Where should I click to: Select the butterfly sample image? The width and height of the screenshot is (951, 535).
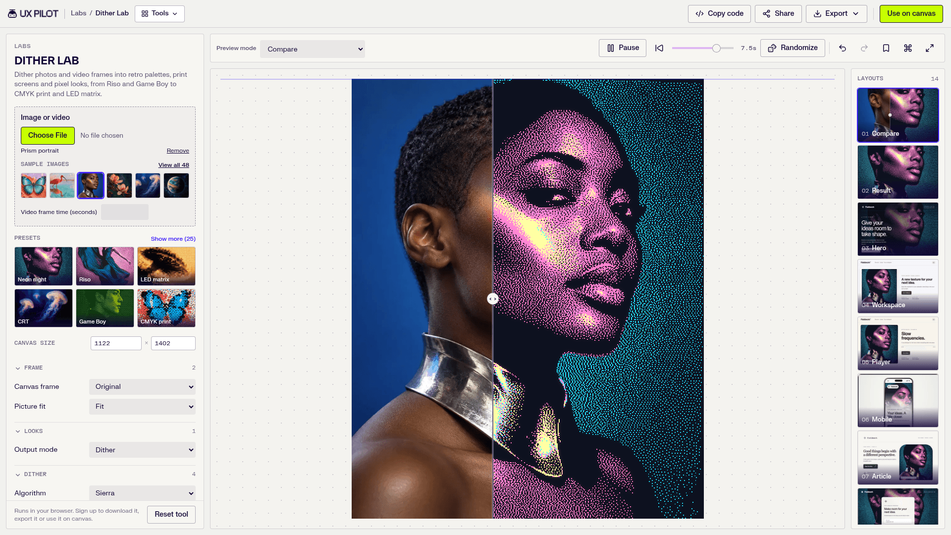pos(34,186)
